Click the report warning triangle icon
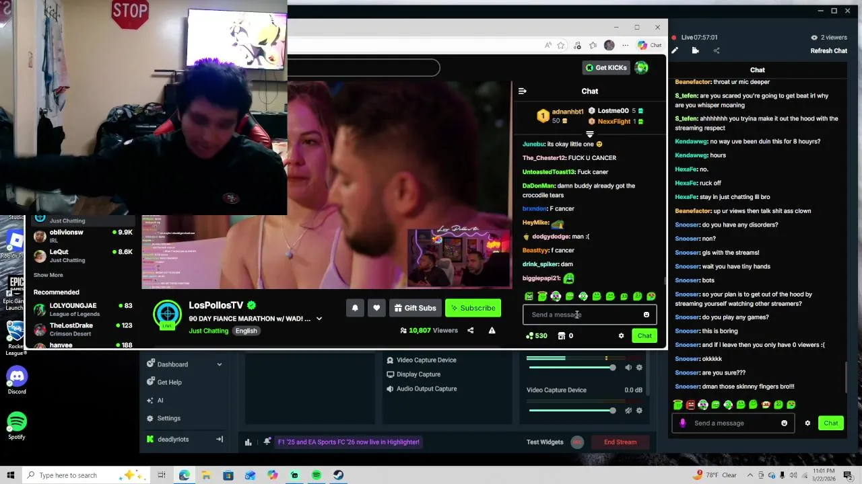 click(x=492, y=330)
